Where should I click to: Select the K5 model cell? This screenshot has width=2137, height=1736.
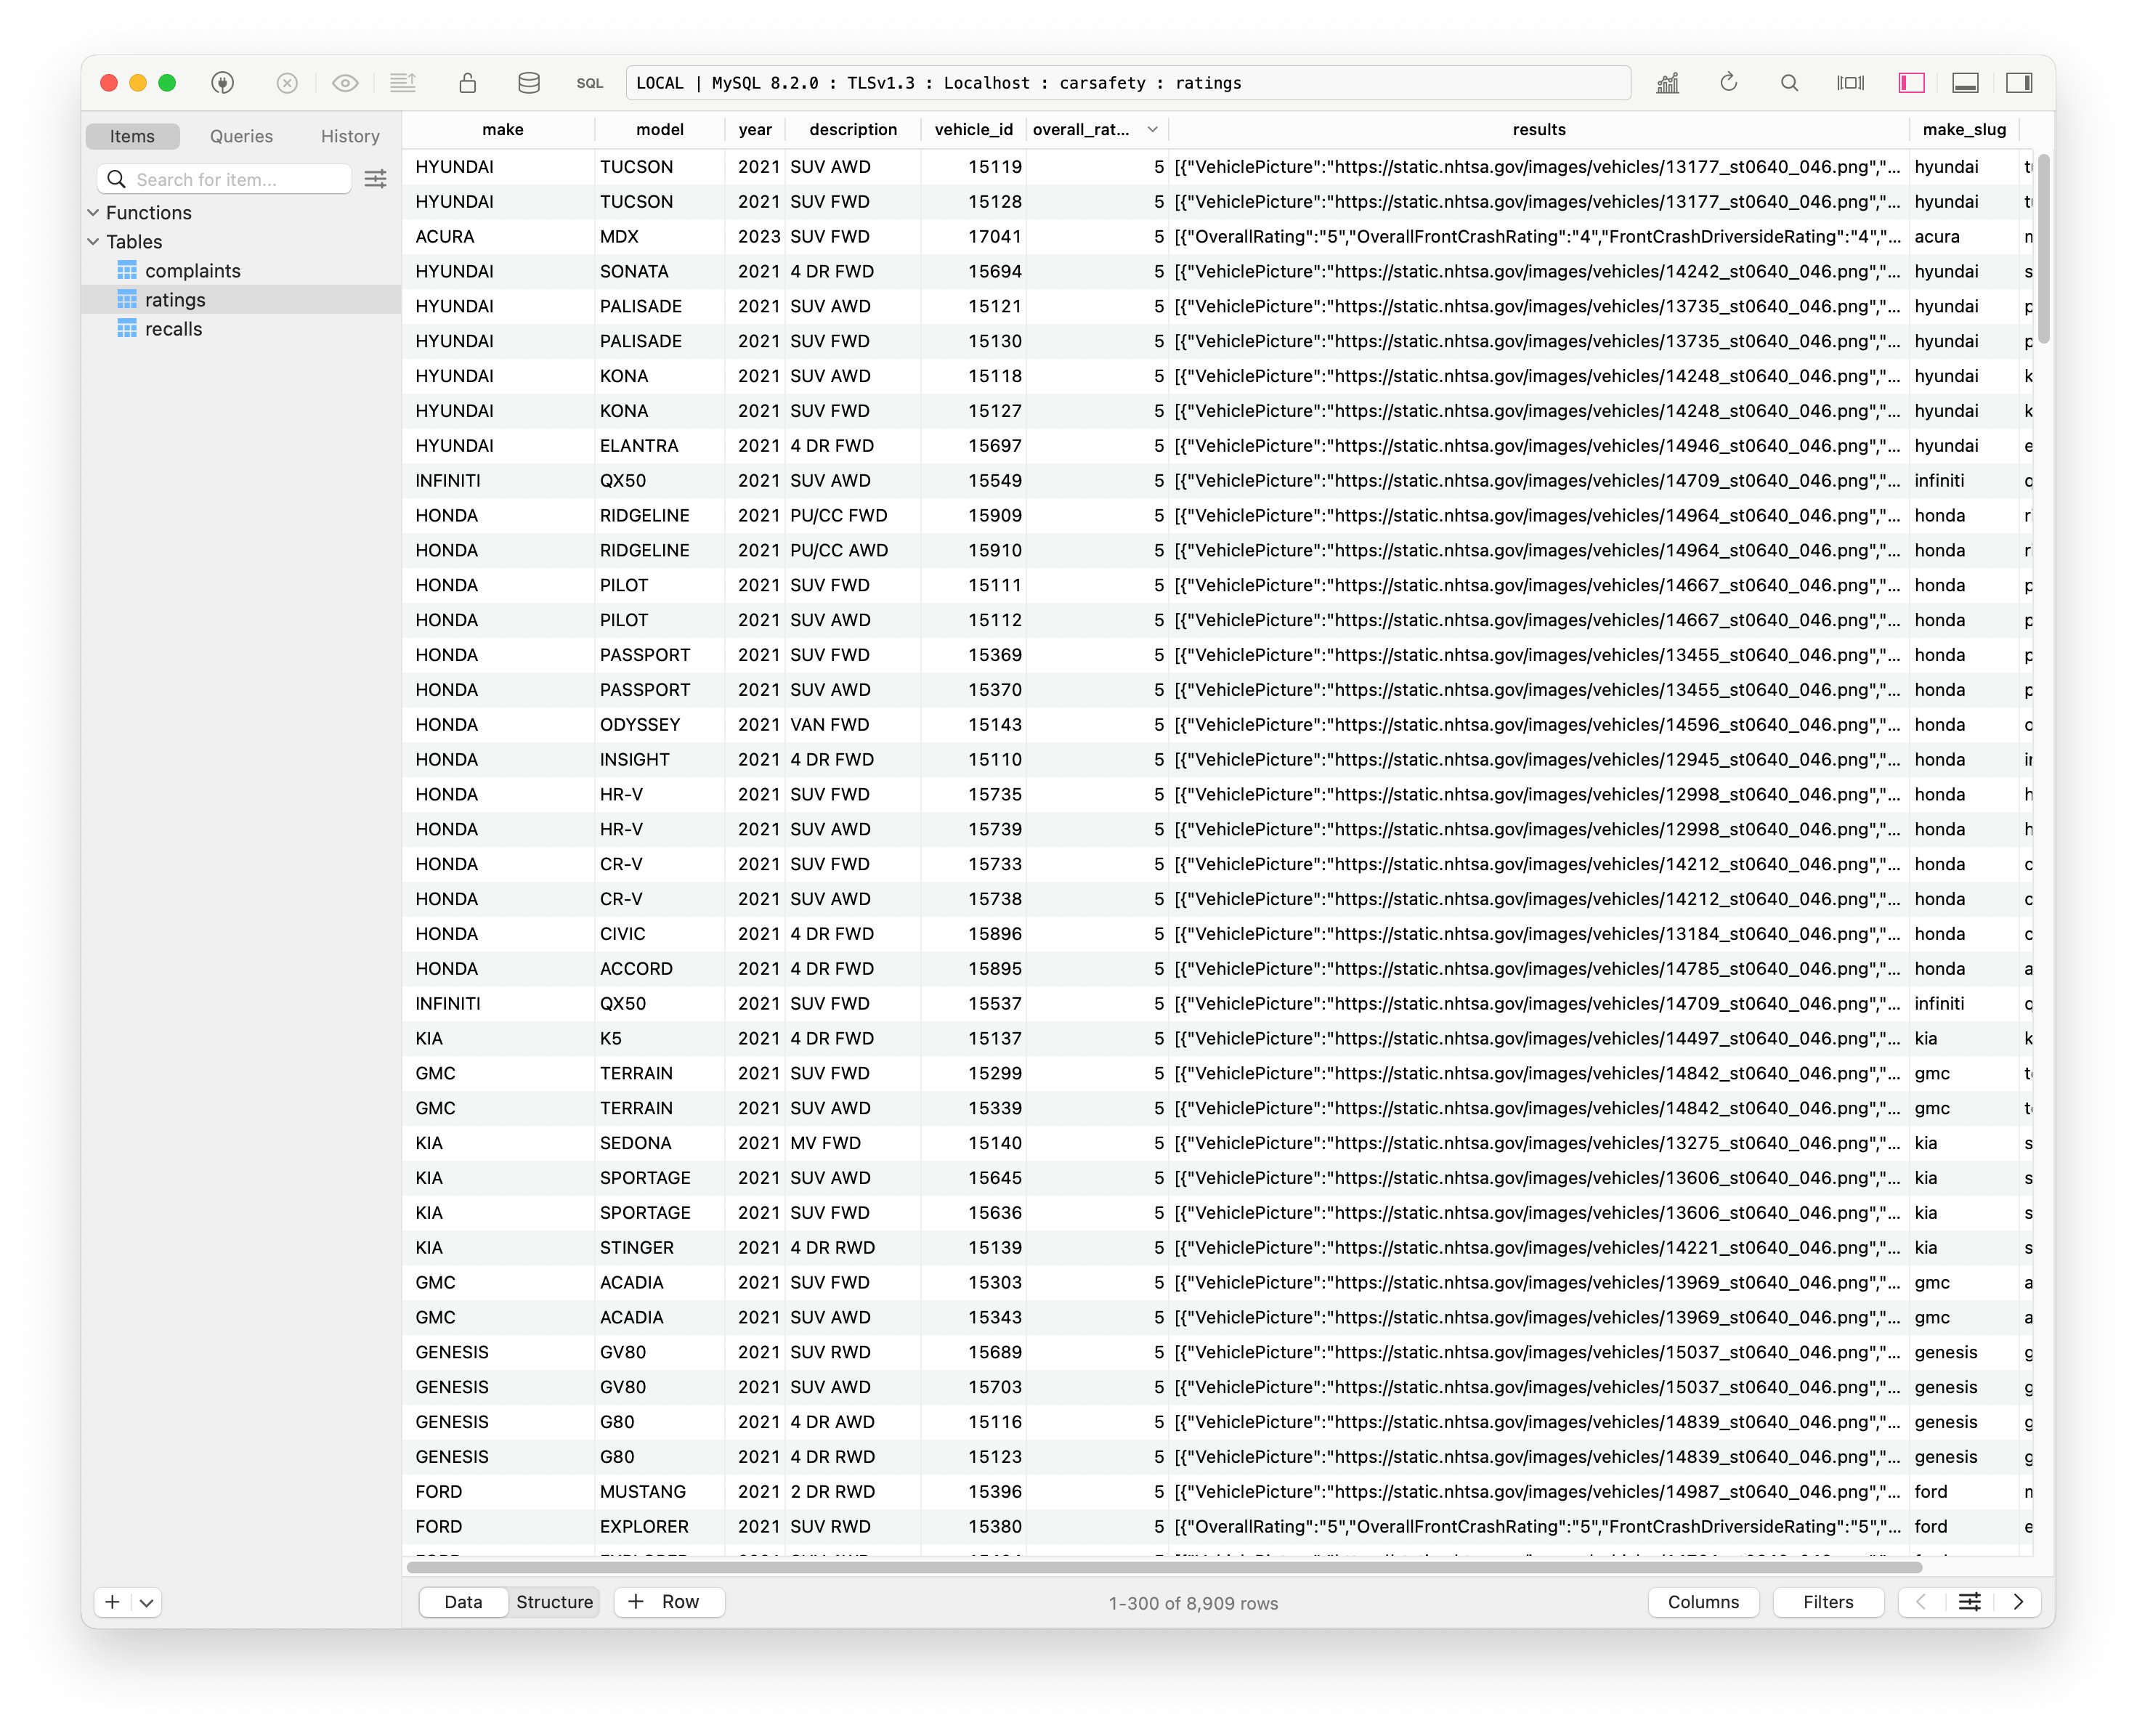tap(660, 1038)
